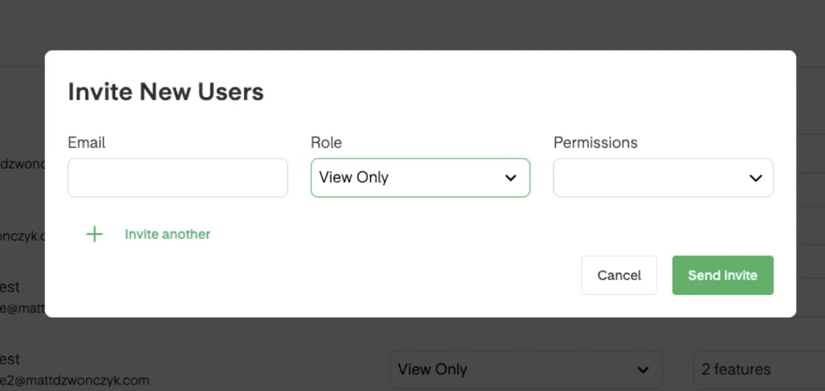Click user name above e2@mattdzwonczyk.com email
825x391 pixels.
pos(10,359)
